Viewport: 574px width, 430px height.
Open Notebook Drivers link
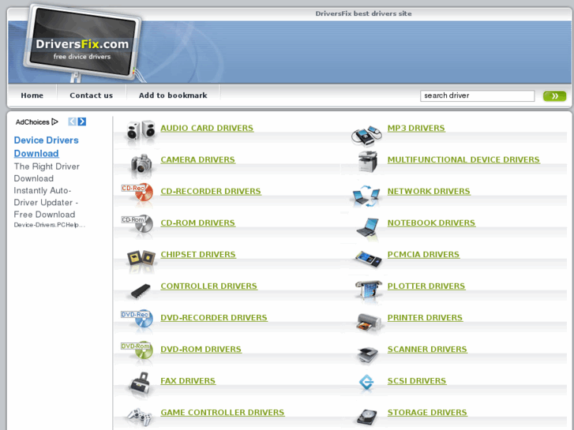[x=431, y=222]
